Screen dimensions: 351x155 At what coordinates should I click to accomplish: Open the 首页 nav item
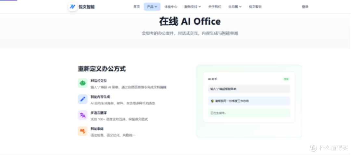coord(136,7)
